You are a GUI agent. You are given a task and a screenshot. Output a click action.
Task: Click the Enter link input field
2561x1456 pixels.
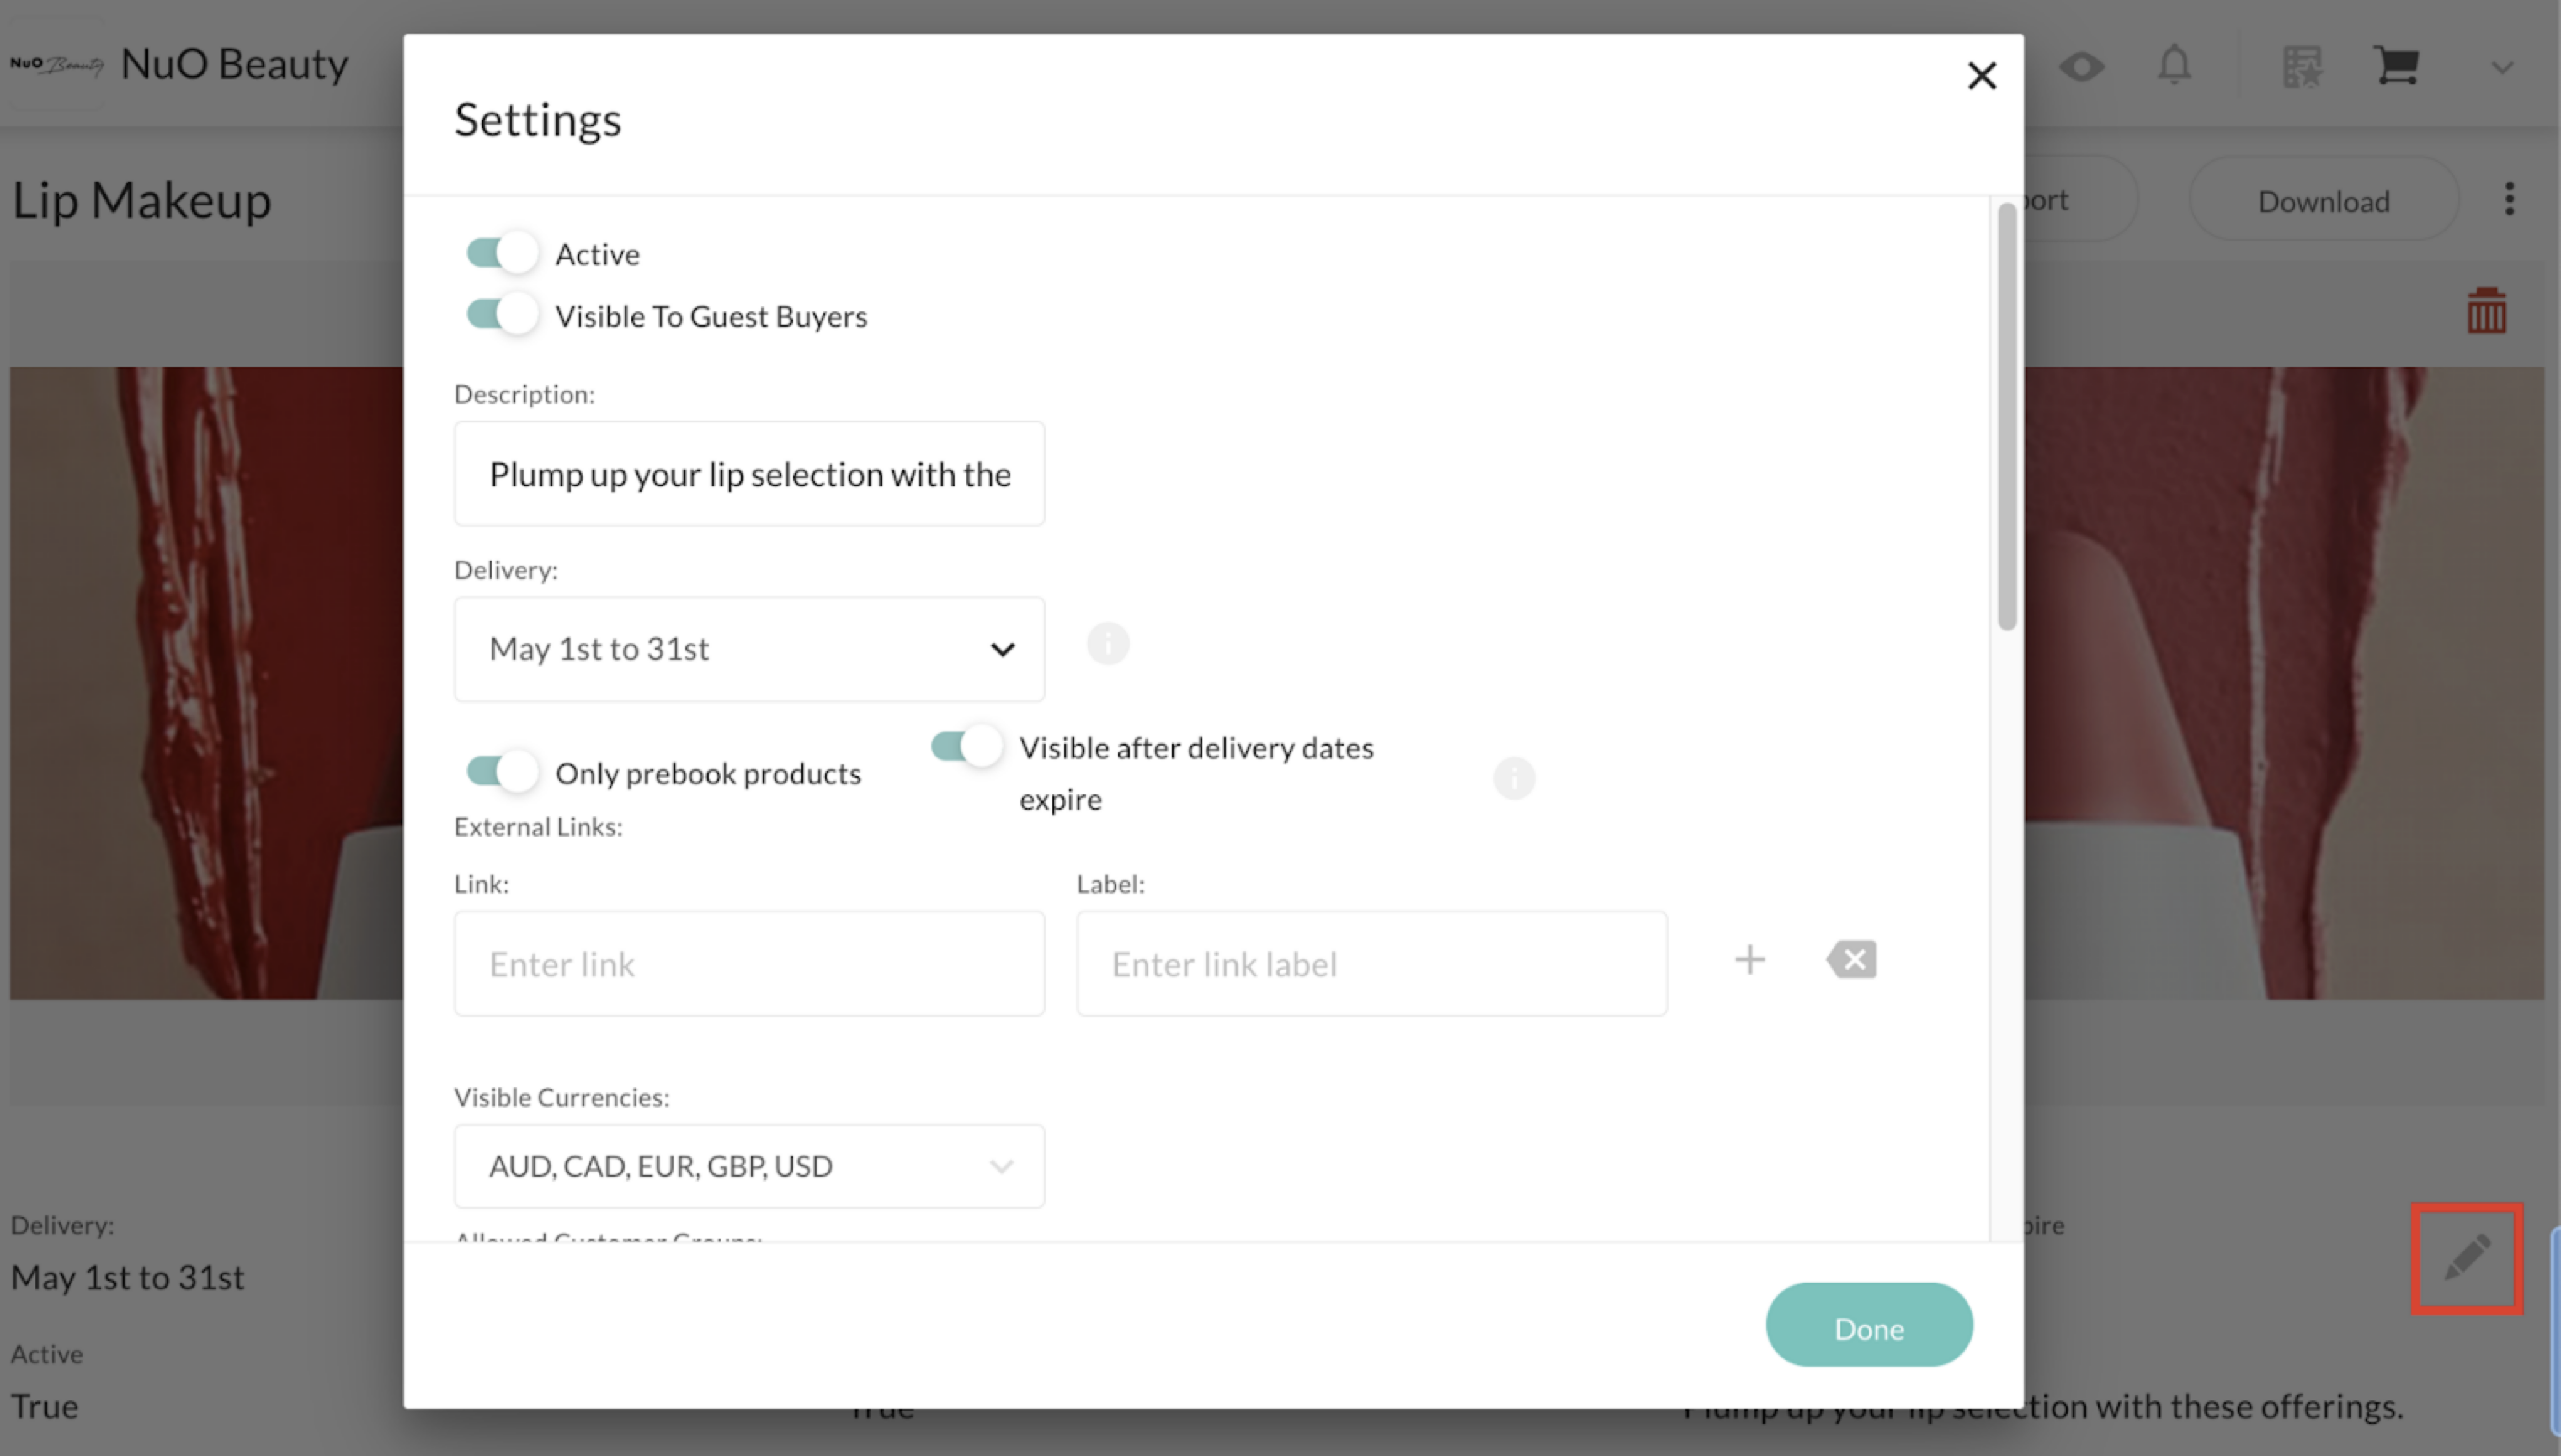pyautogui.click(x=749, y=964)
